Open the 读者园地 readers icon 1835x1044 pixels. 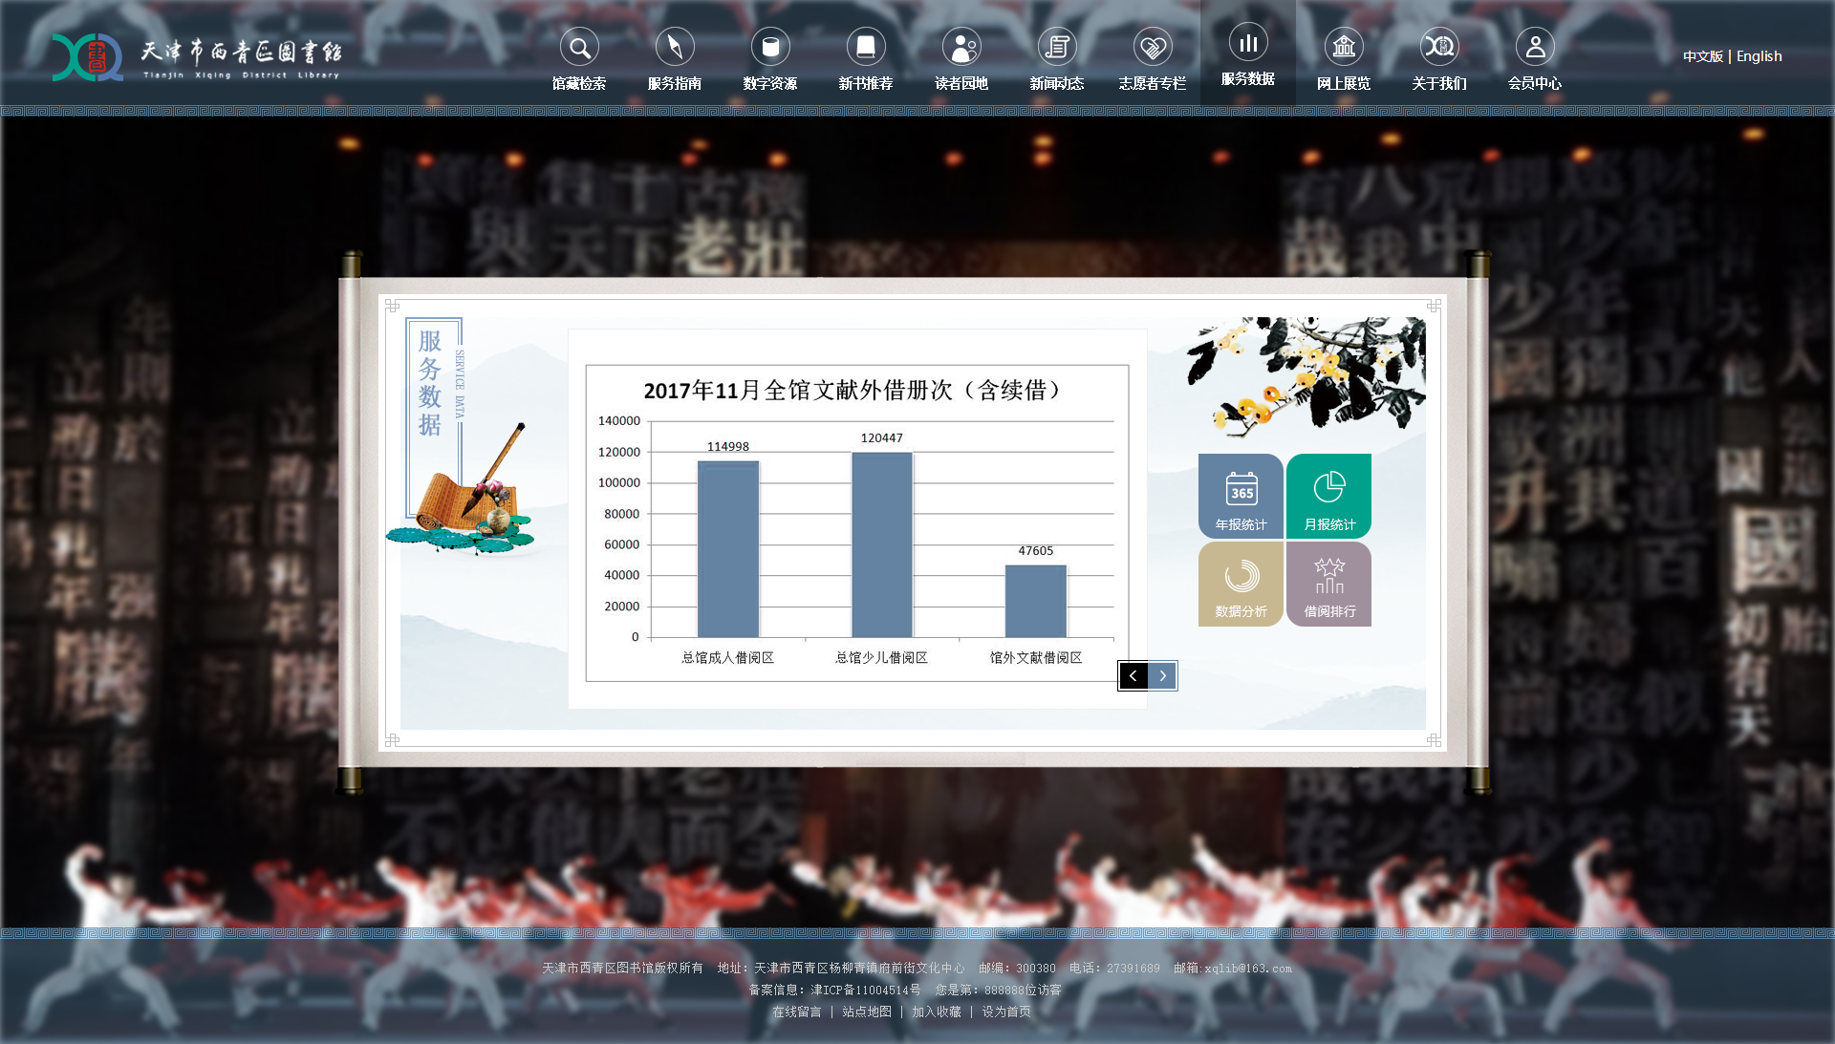[961, 47]
